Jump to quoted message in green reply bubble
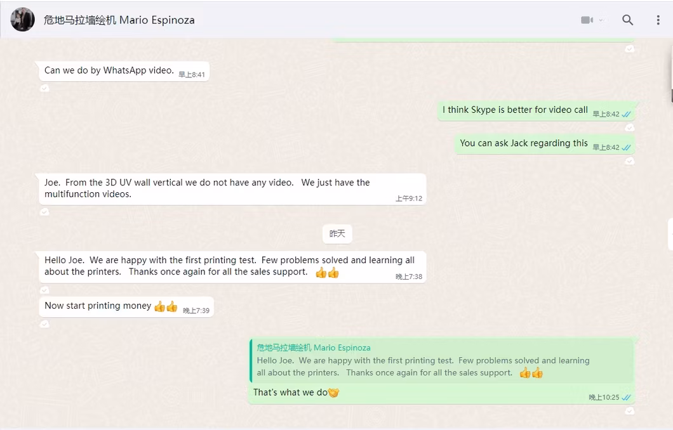Screen dimensions: 673x430 [x=442, y=360]
